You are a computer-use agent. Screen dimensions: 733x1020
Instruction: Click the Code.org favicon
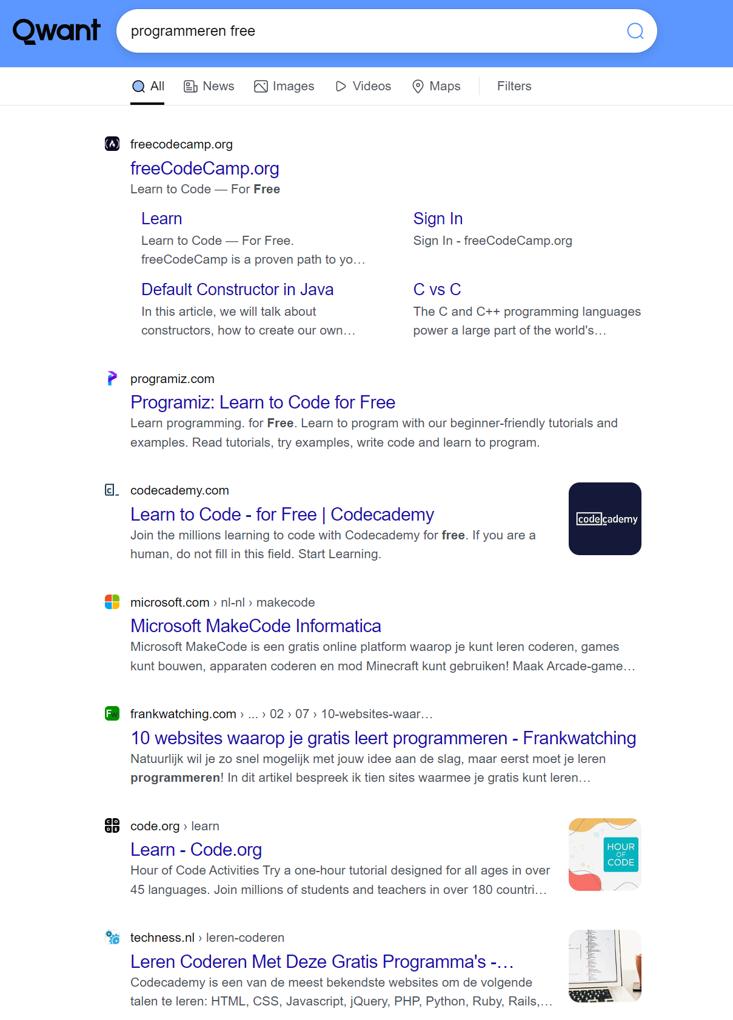(112, 825)
